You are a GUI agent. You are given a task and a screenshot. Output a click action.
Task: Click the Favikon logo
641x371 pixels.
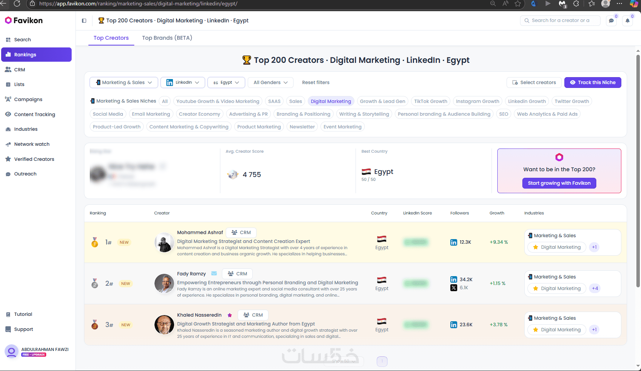point(24,20)
